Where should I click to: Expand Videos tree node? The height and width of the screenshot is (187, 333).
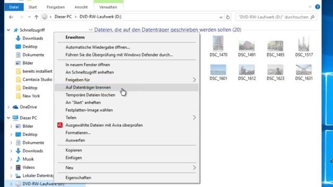point(11,167)
